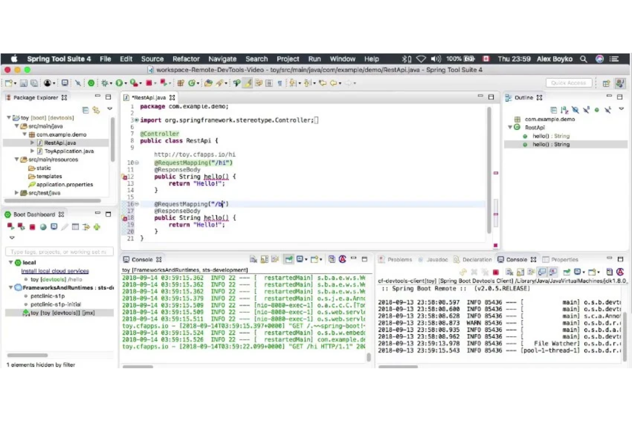
Task: Select the Run tool in the main toolbar
Action: point(119,83)
